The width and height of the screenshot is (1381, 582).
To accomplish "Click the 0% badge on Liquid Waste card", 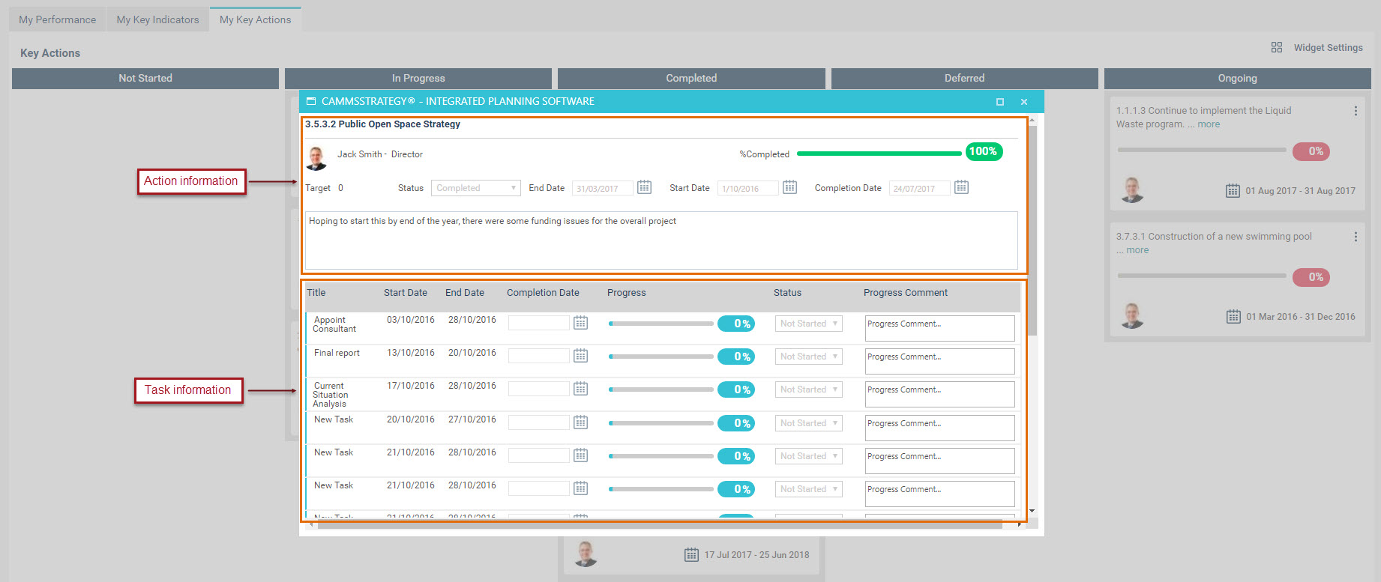I will (1311, 151).
